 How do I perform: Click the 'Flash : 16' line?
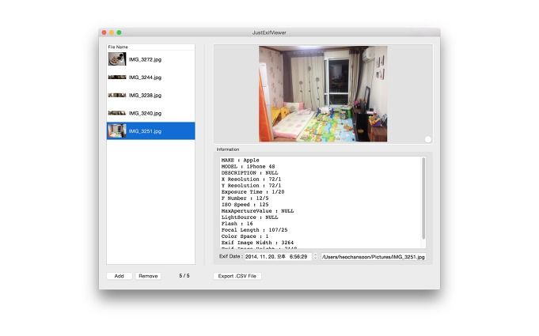click(237, 224)
